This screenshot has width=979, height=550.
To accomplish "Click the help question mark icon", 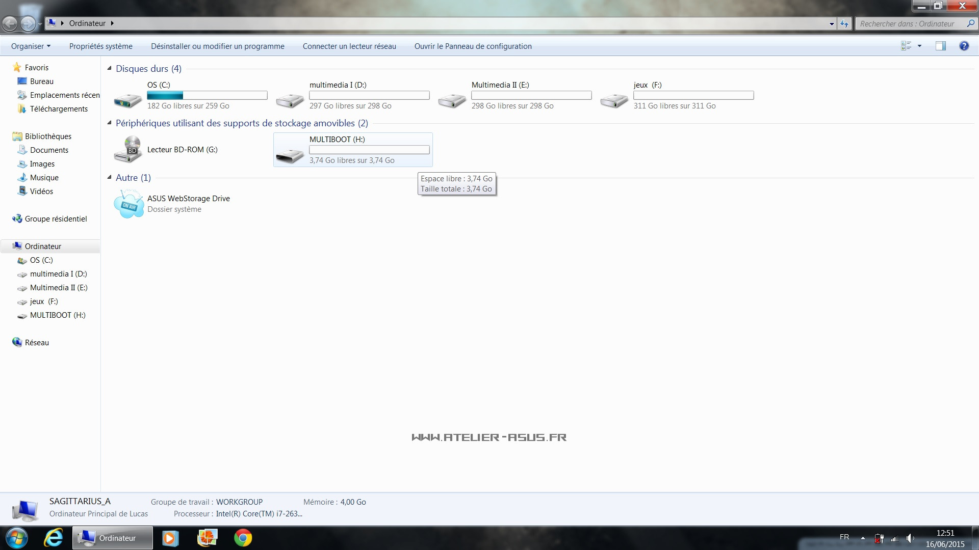I will click(964, 46).
